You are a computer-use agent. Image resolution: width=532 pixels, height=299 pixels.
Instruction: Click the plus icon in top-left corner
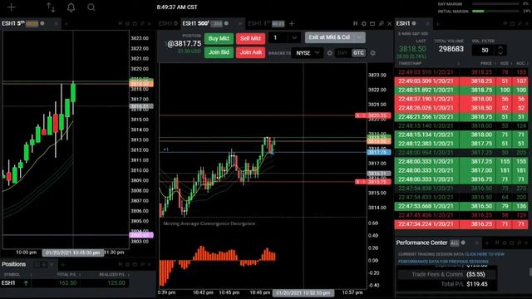click(x=11, y=7)
